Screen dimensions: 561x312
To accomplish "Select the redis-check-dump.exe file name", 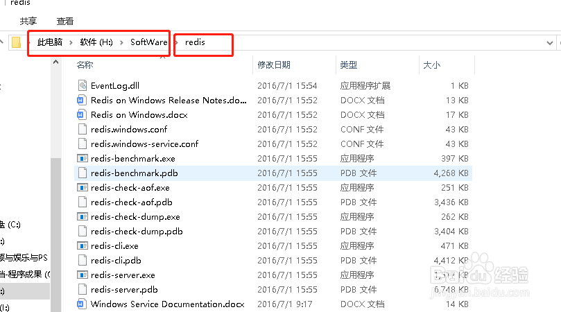I will (x=135, y=217).
